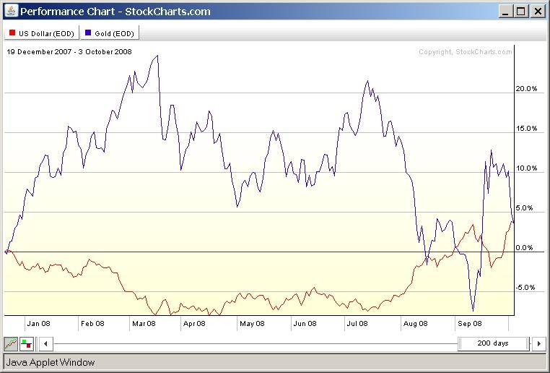Maximize the Performance Chart window
Viewport: 550px width, 373px height.
point(521,12)
